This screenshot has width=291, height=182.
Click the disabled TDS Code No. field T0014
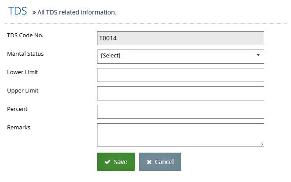pyautogui.click(x=180, y=38)
